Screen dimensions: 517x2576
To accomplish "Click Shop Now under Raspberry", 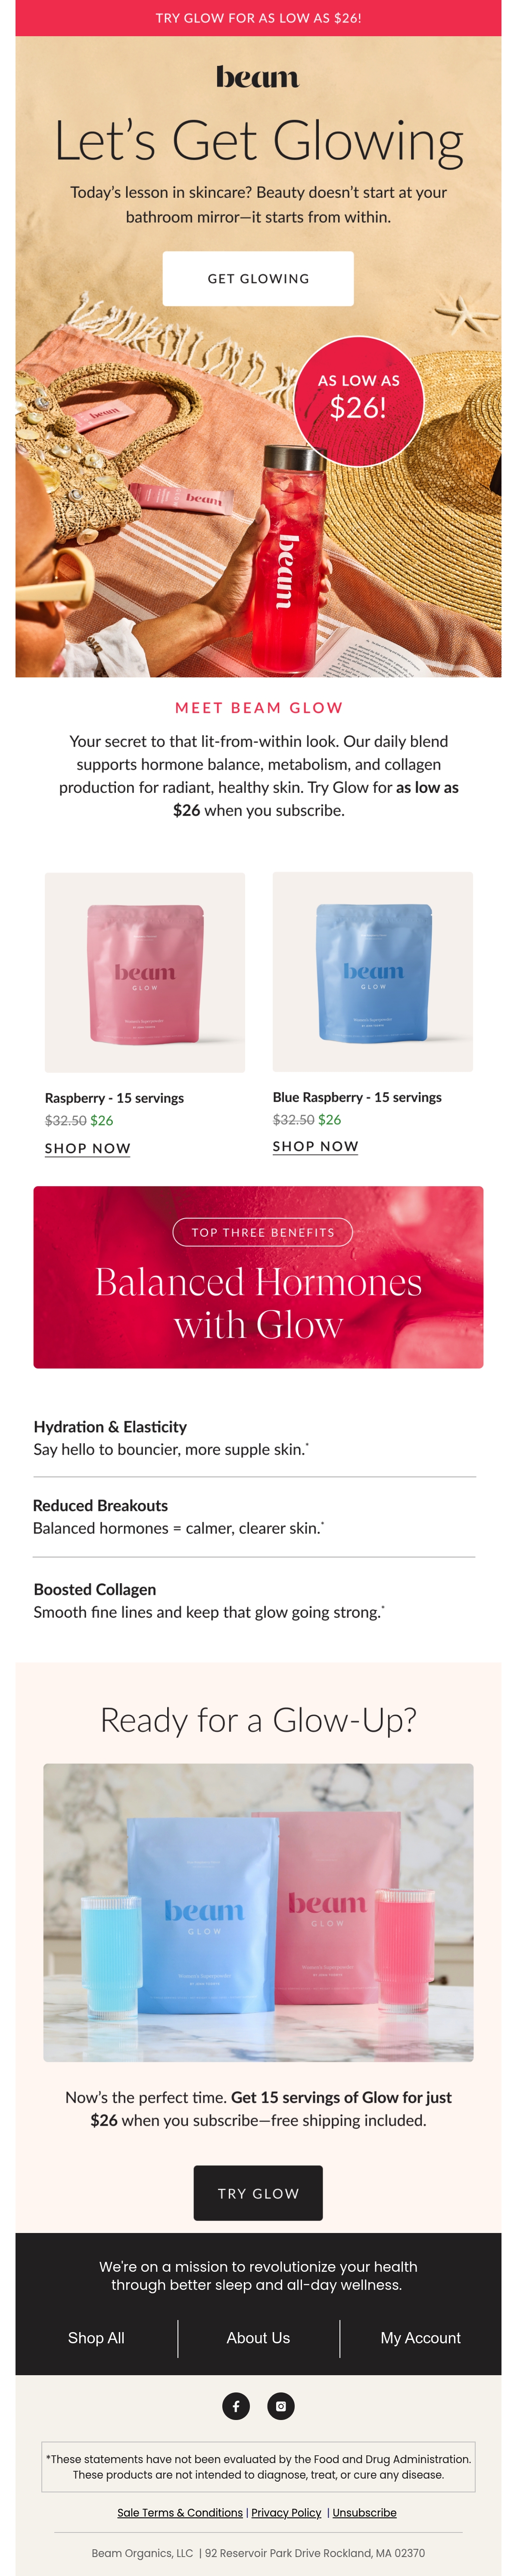I will pos(88,1148).
